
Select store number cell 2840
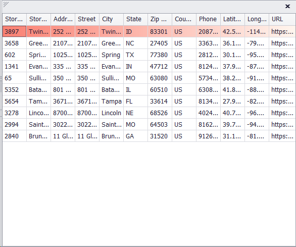point(14,136)
